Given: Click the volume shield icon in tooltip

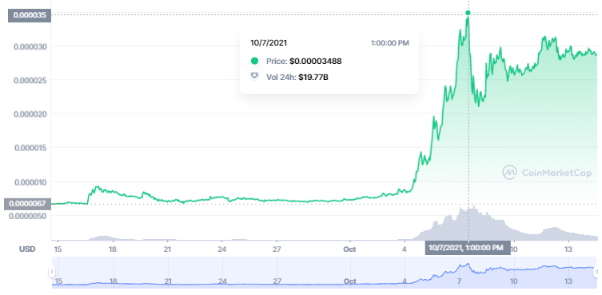Looking at the screenshot, I should click(x=254, y=78).
